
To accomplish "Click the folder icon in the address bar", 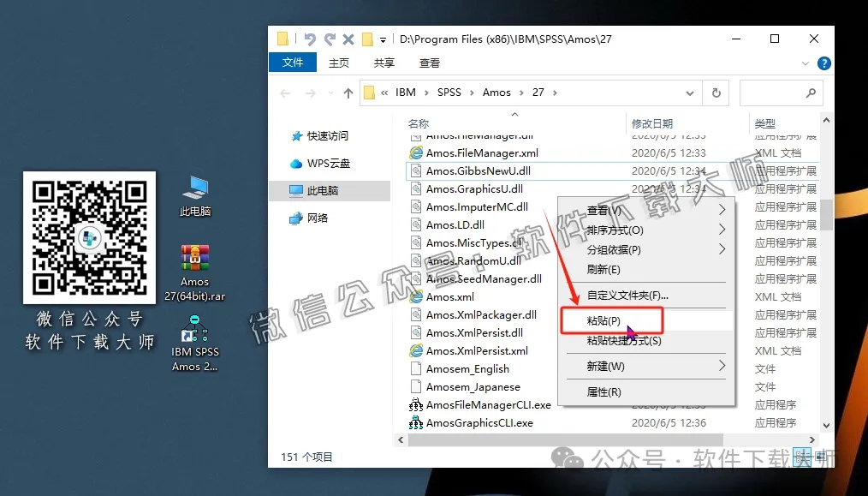I will point(369,92).
